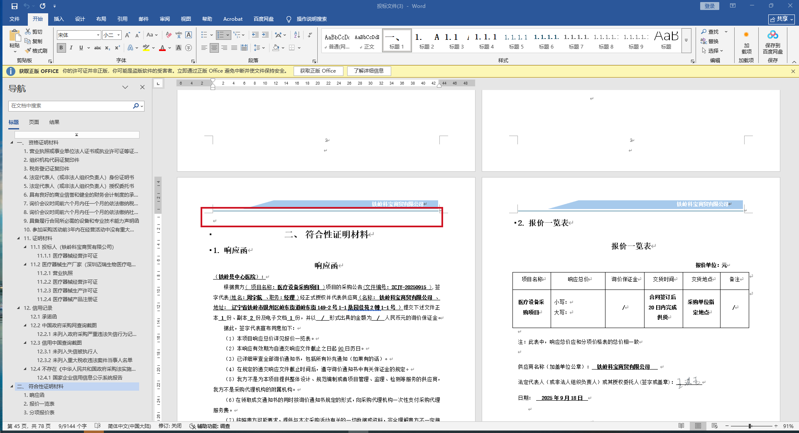
Task: Toggle superscript formatting
Action: click(118, 48)
